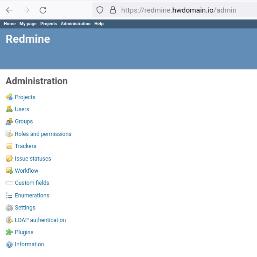Screen dimensions: 257x257
Task: Open My page in the top menu
Action: (28, 24)
